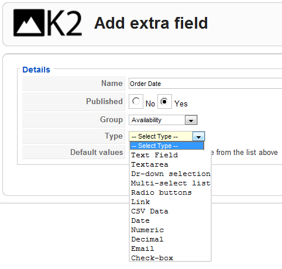Click the Group dropdown arrow button
This screenshot has height=269, width=282.
point(191,120)
